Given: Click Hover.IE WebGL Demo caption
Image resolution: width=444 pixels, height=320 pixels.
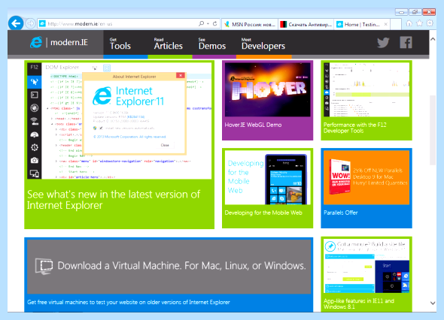Looking at the screenshot, I should [253, 125].
